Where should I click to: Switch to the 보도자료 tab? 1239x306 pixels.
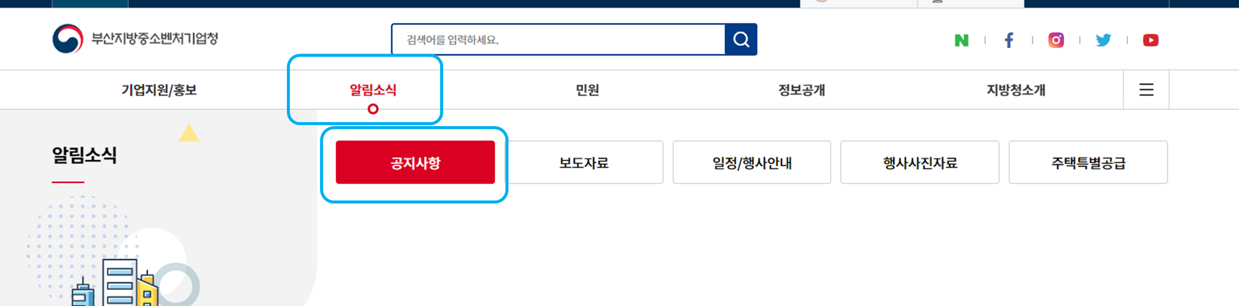point(584,162)
